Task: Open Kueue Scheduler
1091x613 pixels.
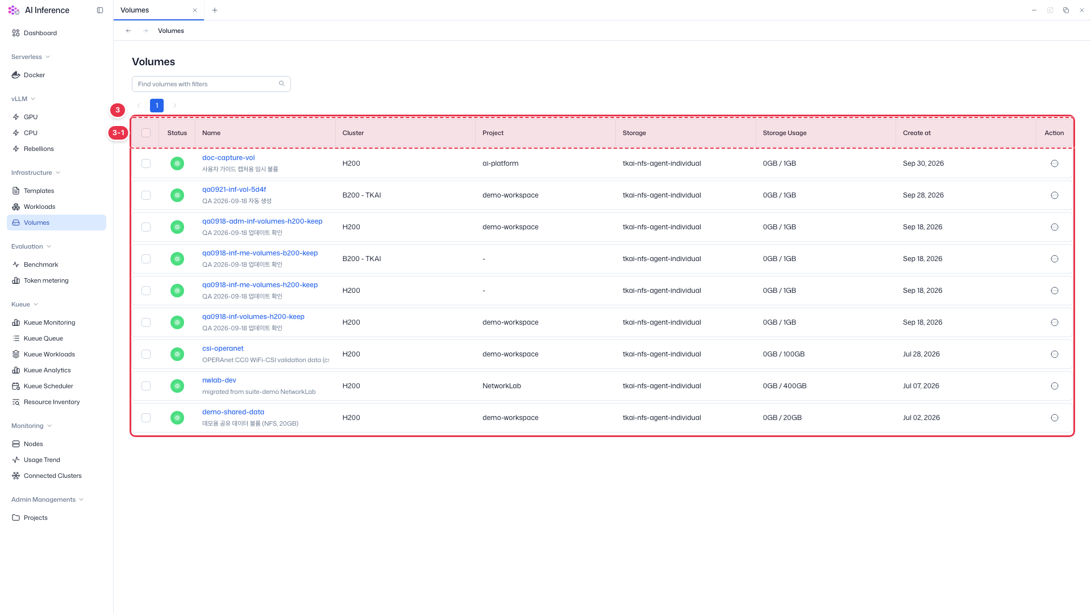Action: pyautogui.click(x=48, y=386)
